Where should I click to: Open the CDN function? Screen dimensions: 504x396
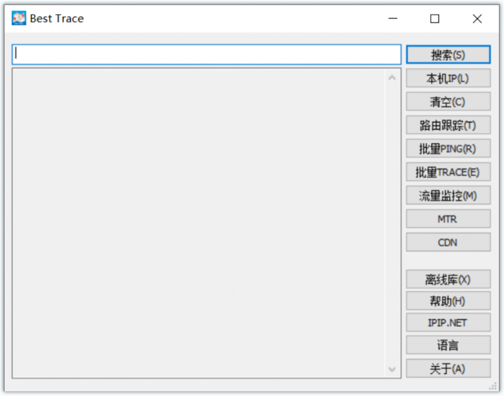448,242
